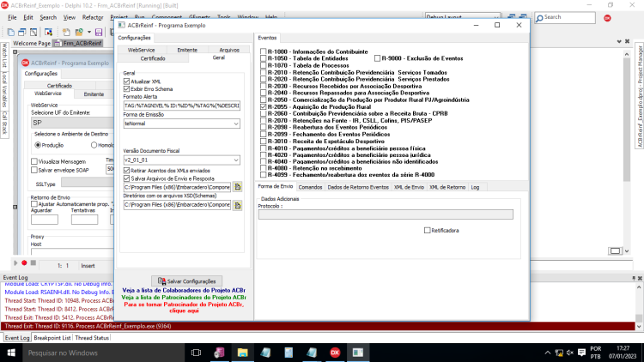Click the Open Project folder icon
This screenshot has height=362, width=644.
(x=79, y=32)
